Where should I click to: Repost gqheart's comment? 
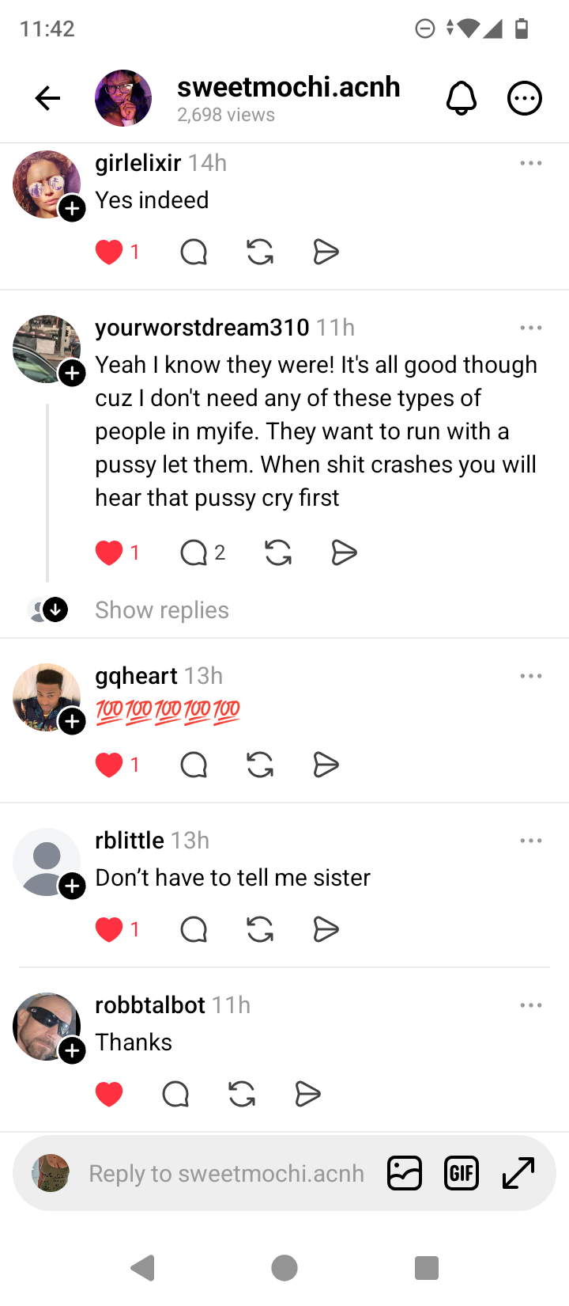tap(260, 765)
